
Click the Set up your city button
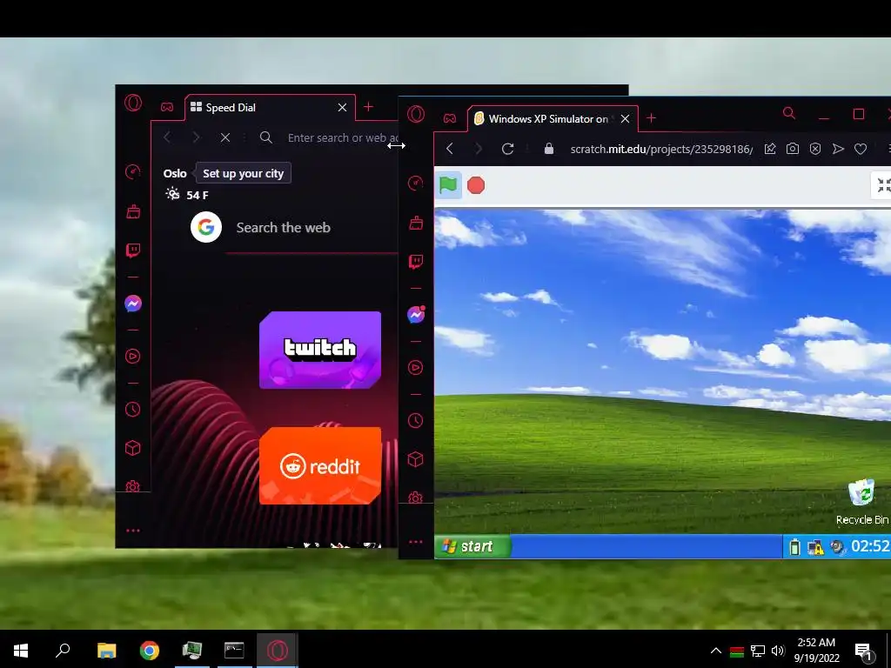(x=244, y=173)
